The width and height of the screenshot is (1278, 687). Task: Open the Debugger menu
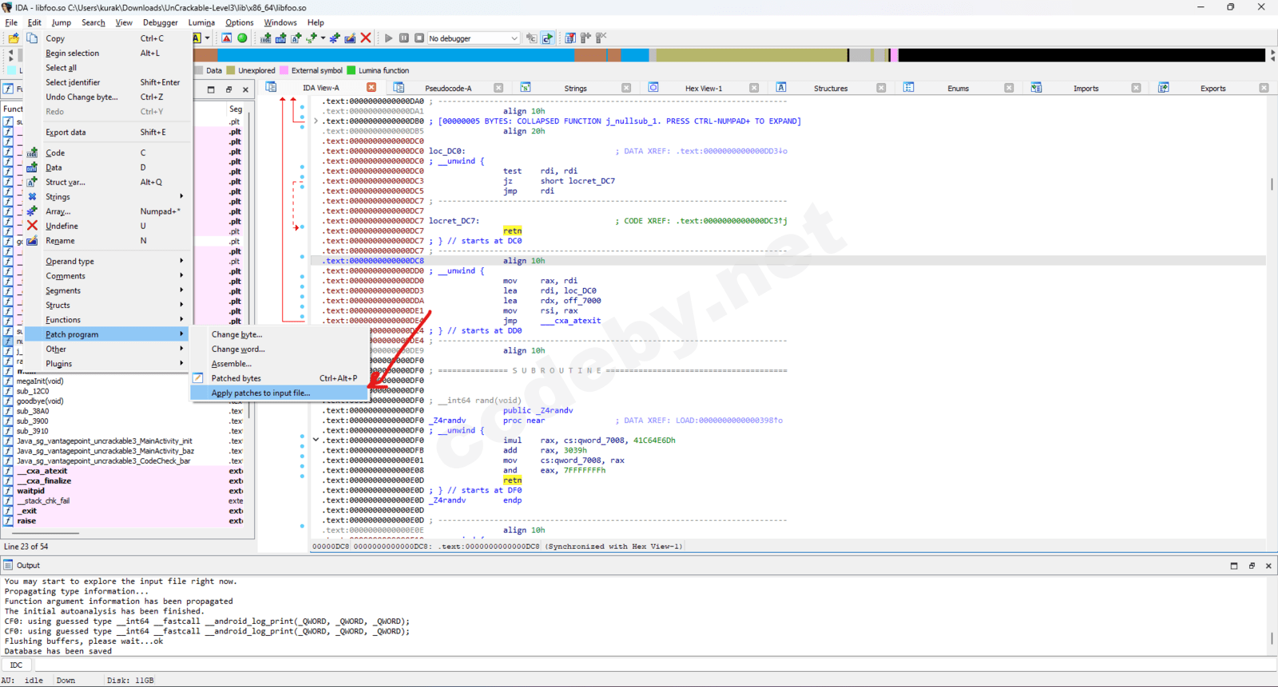[x=161, y=22]
